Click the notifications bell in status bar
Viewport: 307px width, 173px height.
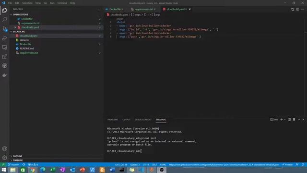pyautogui.click(x=303, y=164)
